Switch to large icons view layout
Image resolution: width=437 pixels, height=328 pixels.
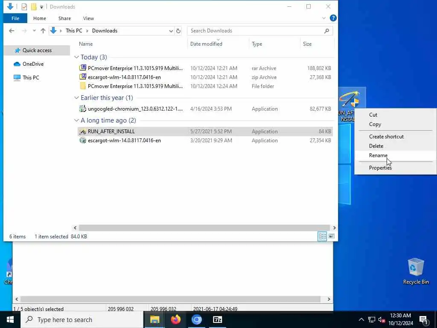(x=331, y=237)
